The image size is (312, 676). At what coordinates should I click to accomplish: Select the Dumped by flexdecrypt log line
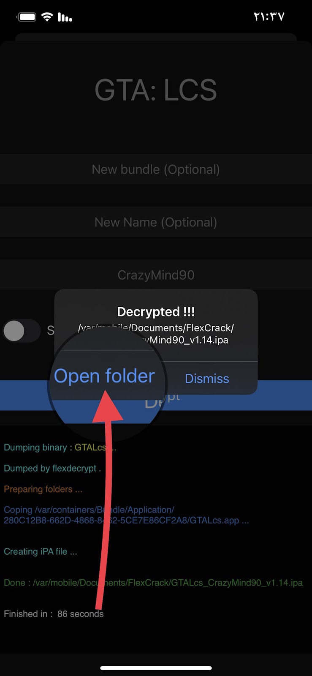[x=52, y=468]
